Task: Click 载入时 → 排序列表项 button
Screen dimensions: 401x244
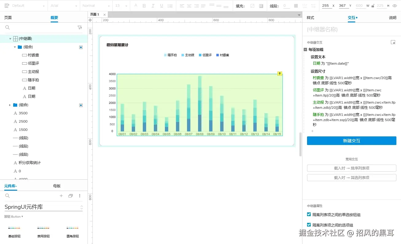Action: (x=352, y=168)
